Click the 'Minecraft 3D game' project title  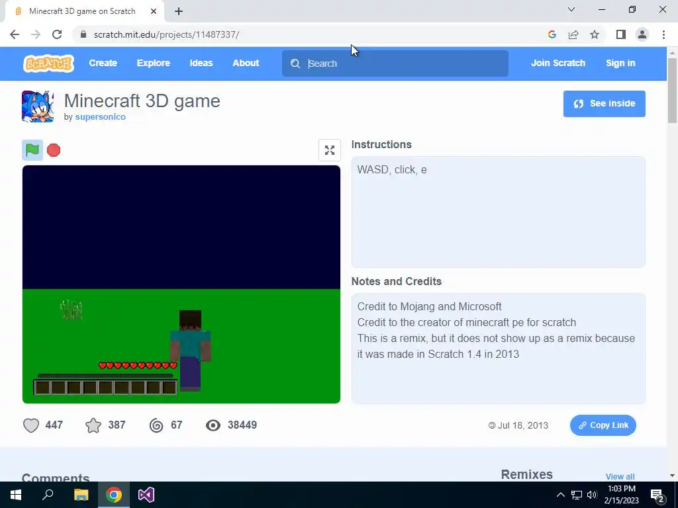[142, 101]
